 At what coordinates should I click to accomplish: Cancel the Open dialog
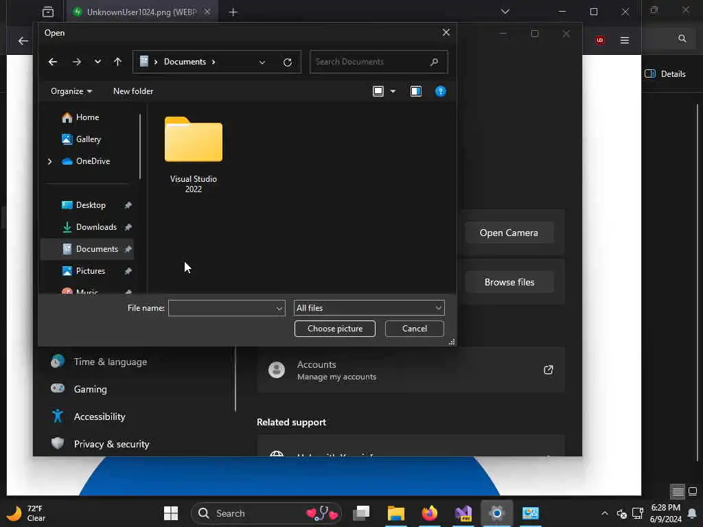414,329
